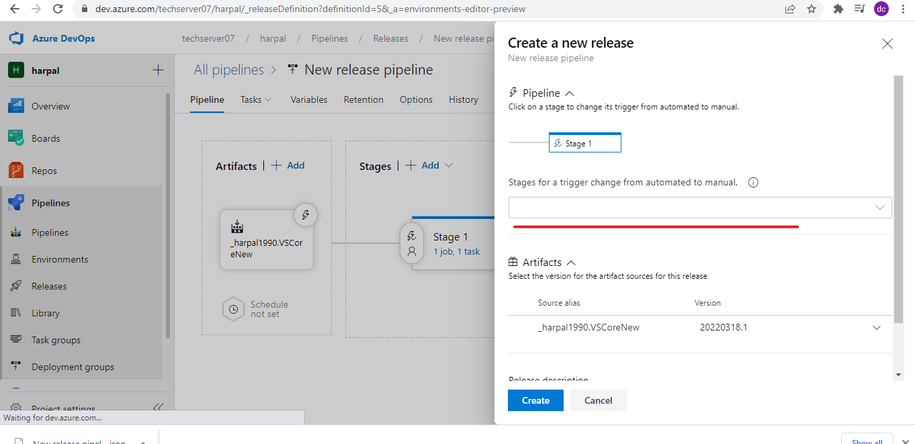
Task: Open Repos from the sidebar
Action: pos(44,171)
